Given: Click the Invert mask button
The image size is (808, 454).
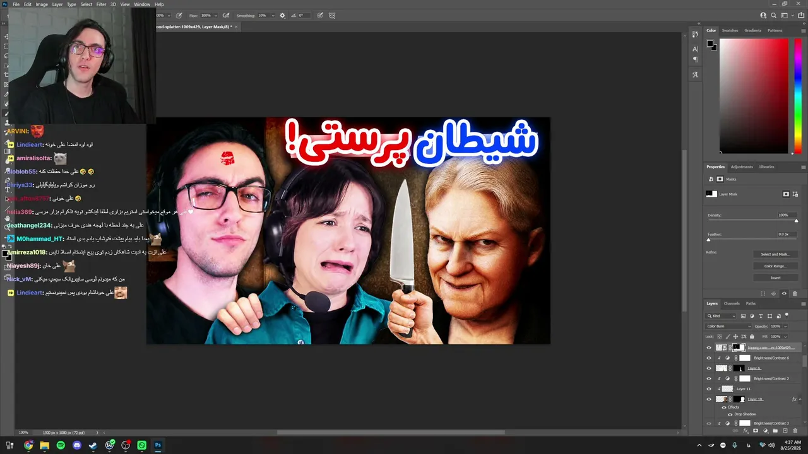Looking at the screenshot, I should (x=775, y=278).
